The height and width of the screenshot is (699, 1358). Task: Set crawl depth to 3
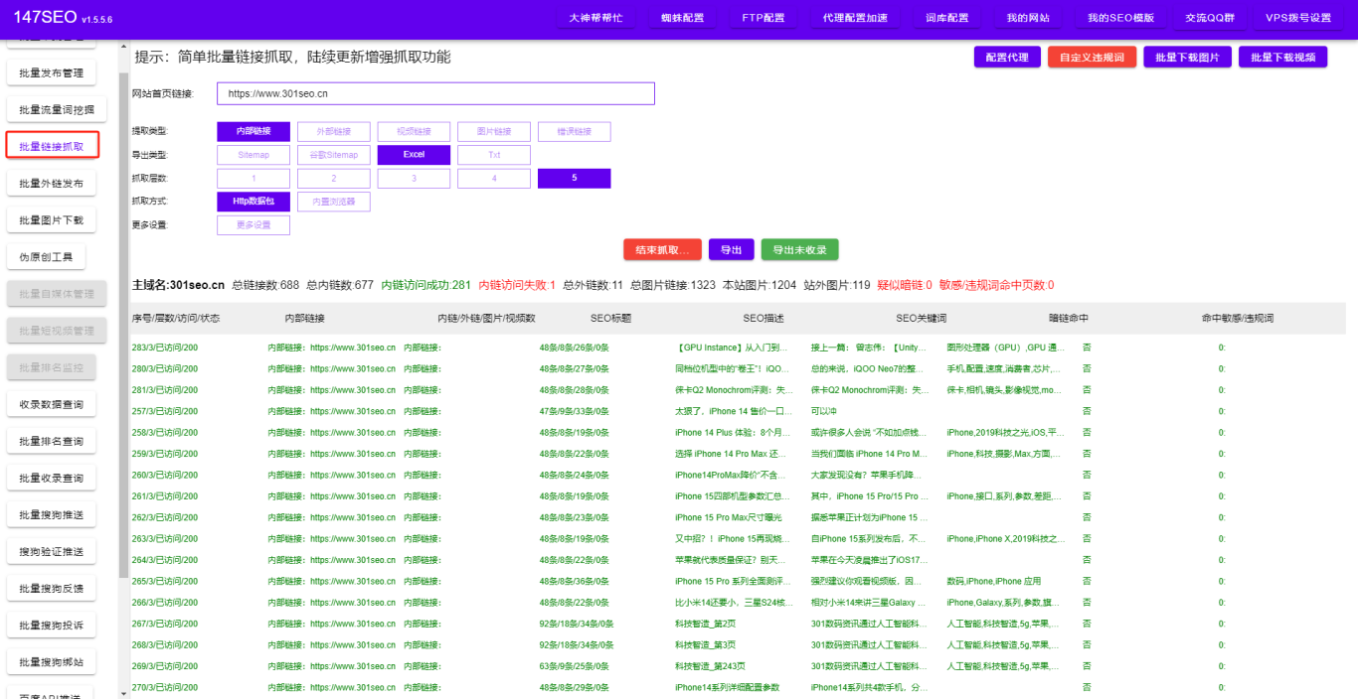(414, 179)
